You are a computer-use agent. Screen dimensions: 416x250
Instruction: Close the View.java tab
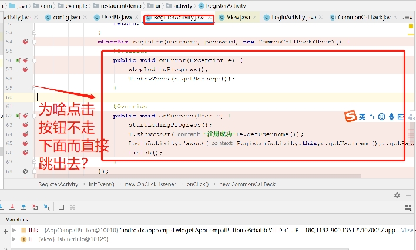coord(254,17)
